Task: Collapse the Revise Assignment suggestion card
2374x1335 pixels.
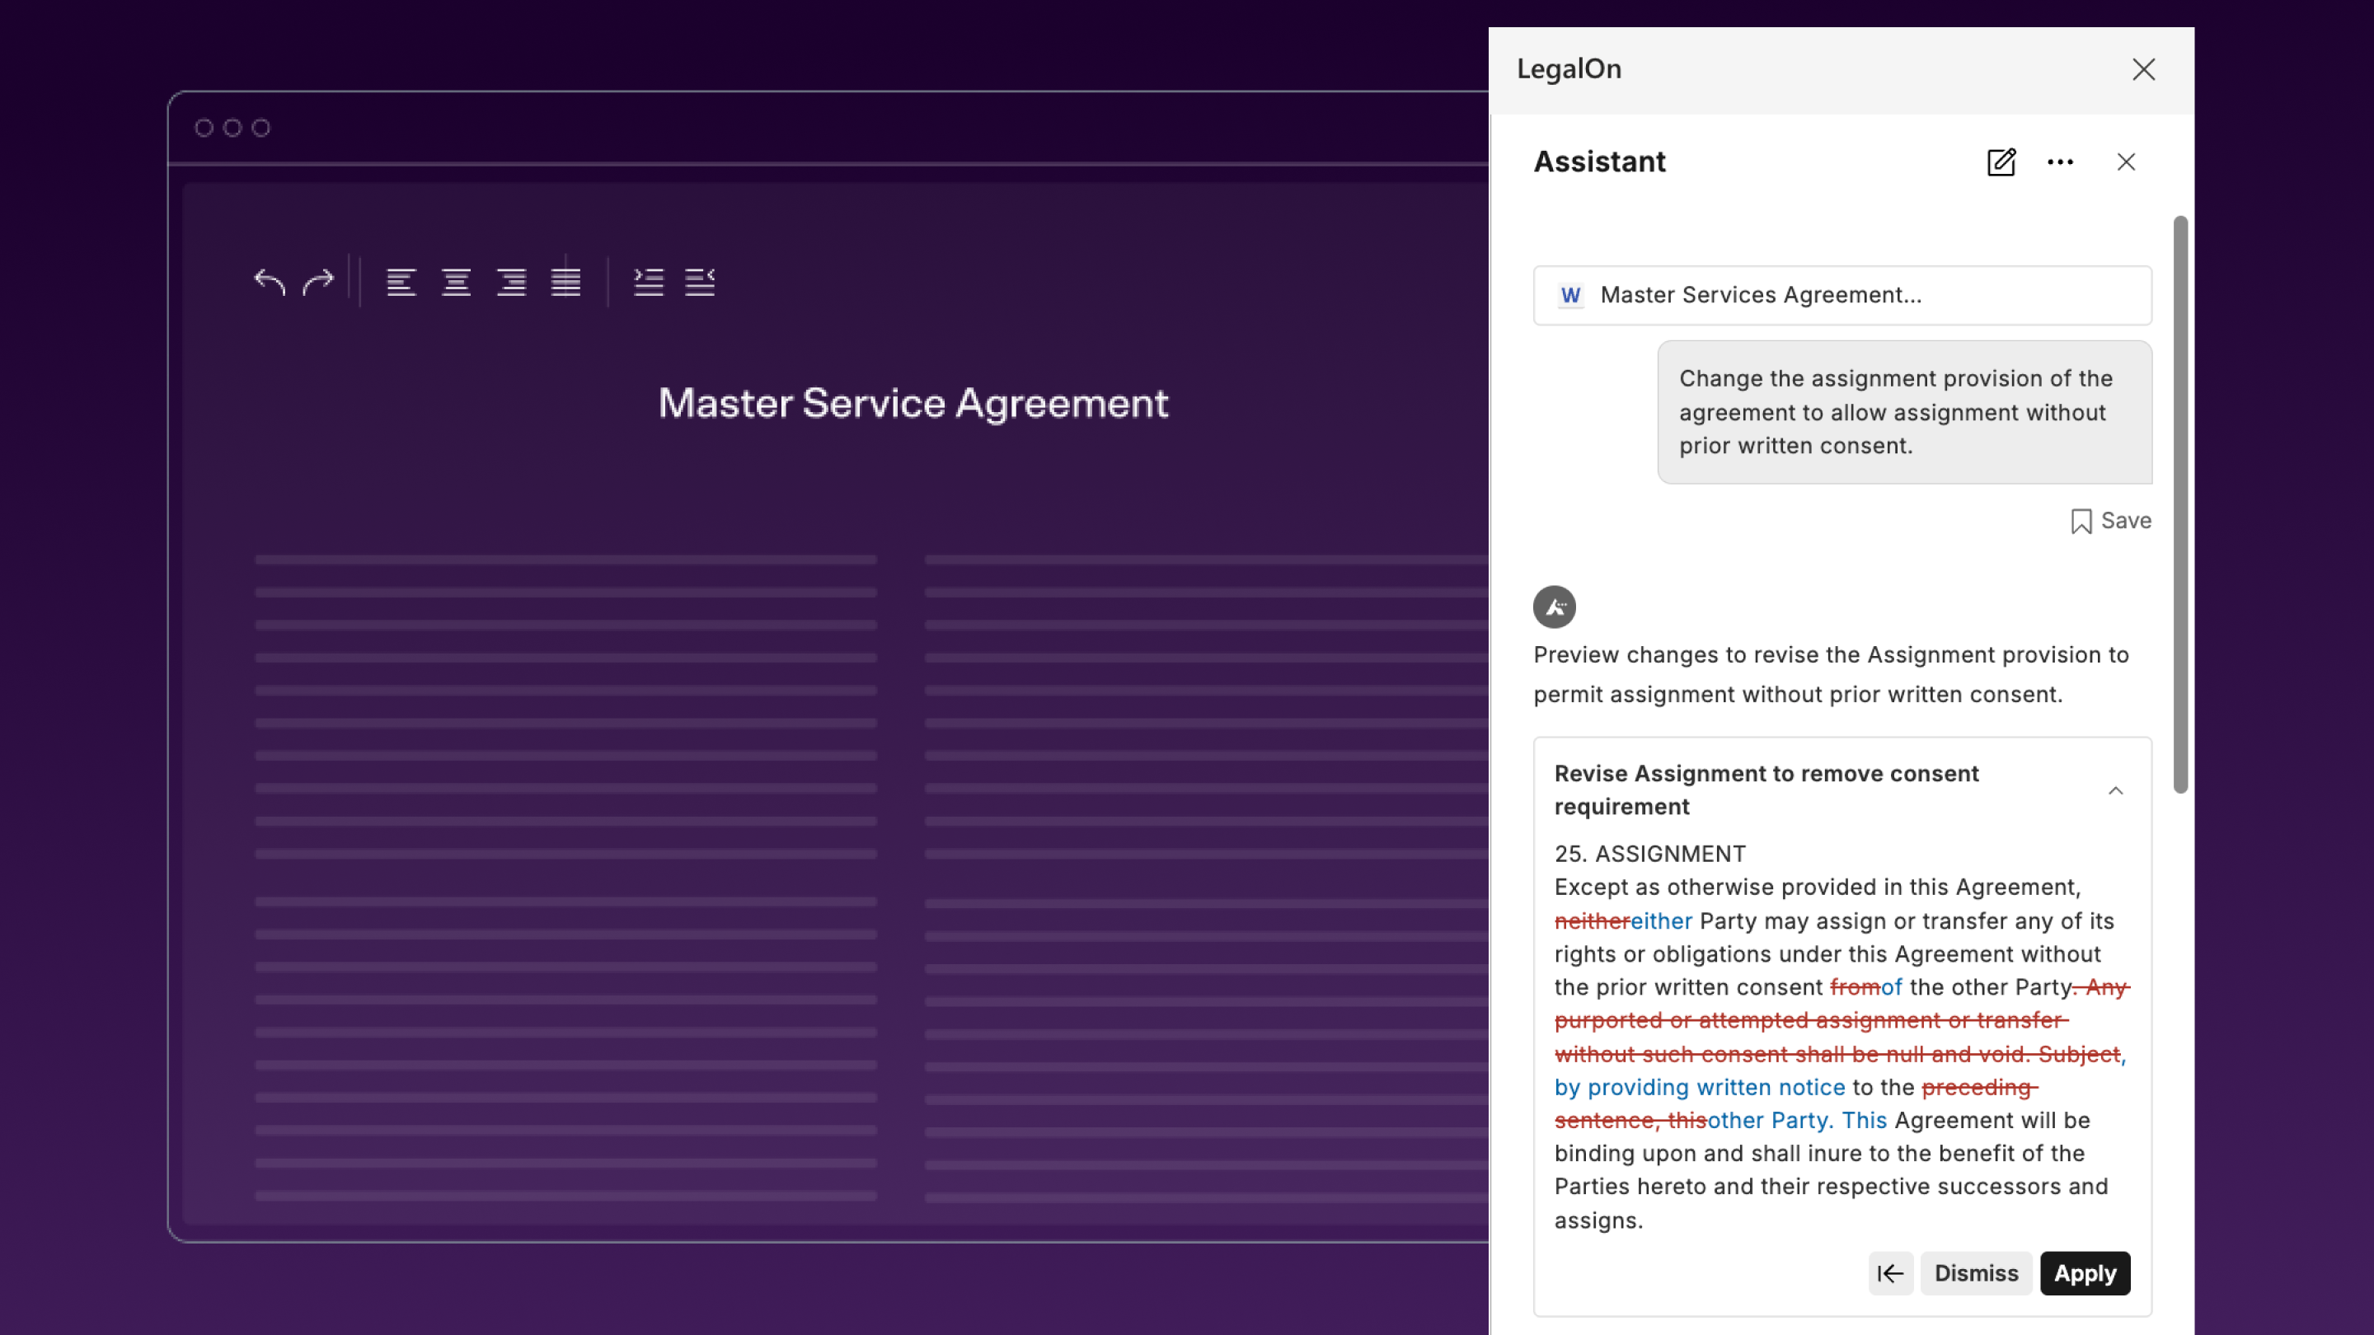Action: point(2115,790)
